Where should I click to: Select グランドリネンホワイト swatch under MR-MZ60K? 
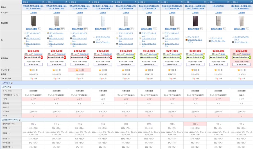(25, 33)
